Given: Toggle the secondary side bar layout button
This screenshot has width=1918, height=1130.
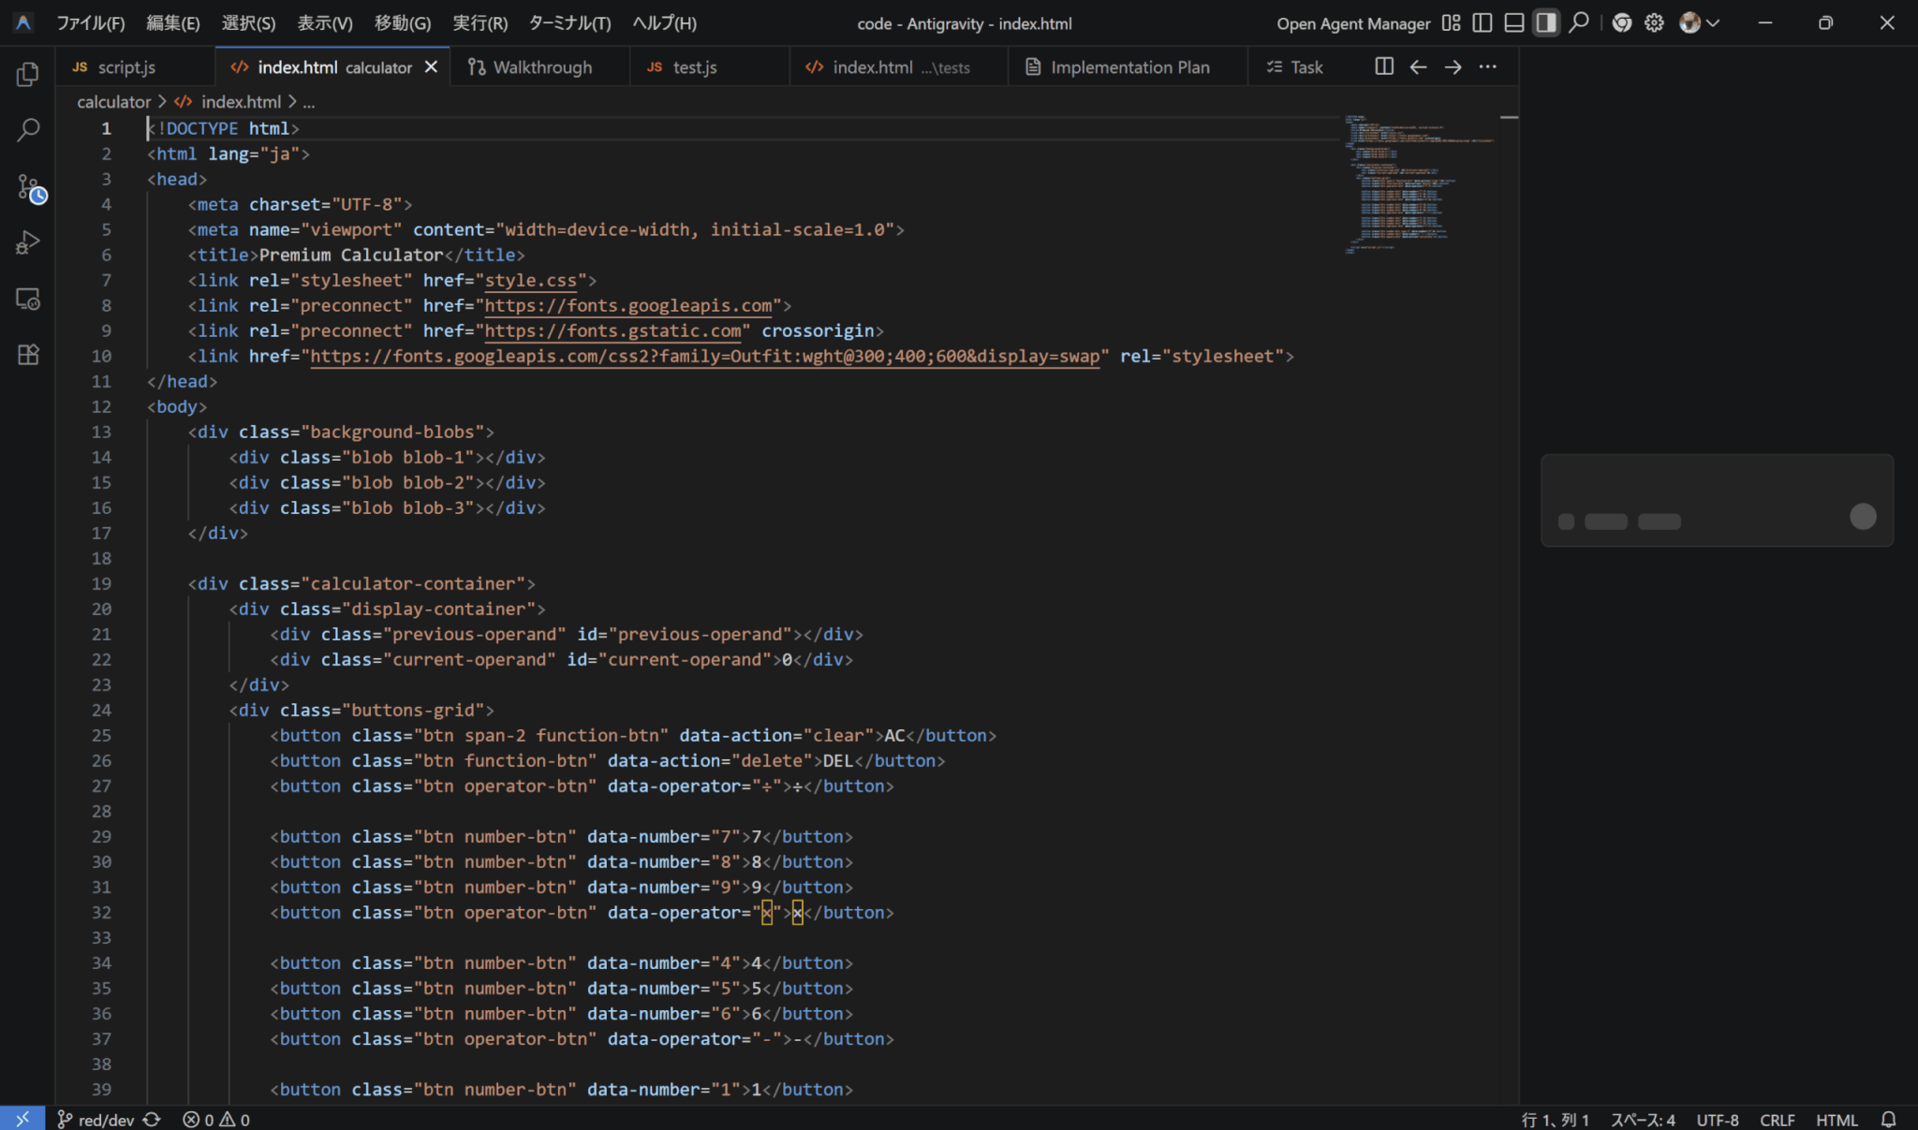Looking at the screenshot, I should [x=1545, y=23].
